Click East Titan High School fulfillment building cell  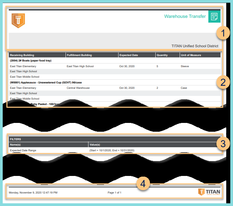click(x=80, y=66)
